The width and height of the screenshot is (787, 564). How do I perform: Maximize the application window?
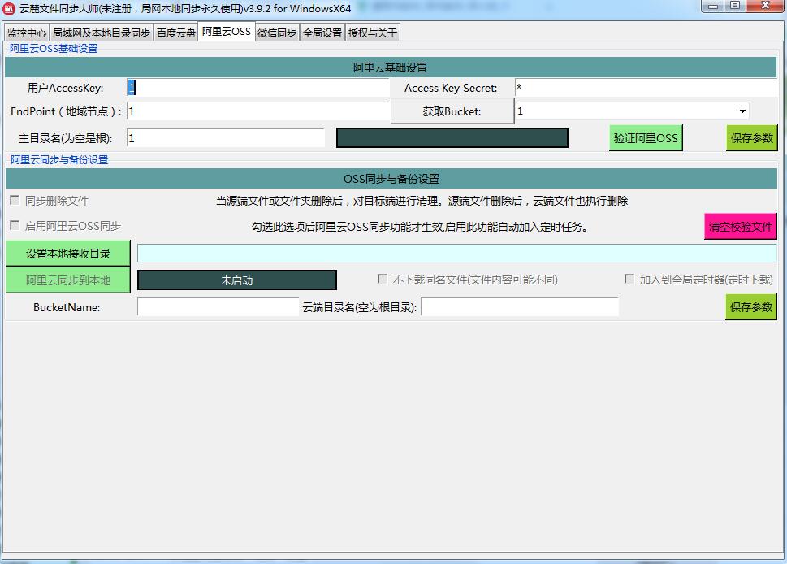click(735, 6)
